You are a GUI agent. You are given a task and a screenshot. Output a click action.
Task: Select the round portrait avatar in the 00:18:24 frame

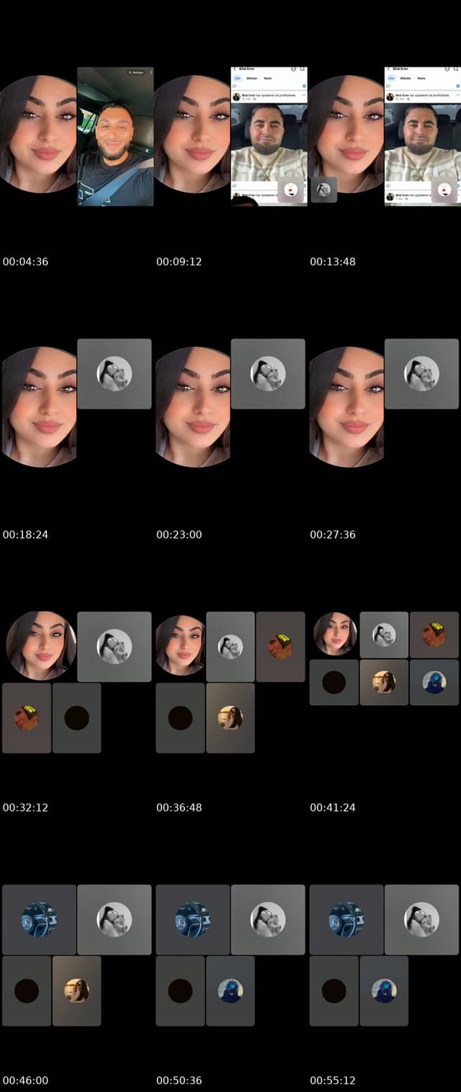click(x=38, y=407)
